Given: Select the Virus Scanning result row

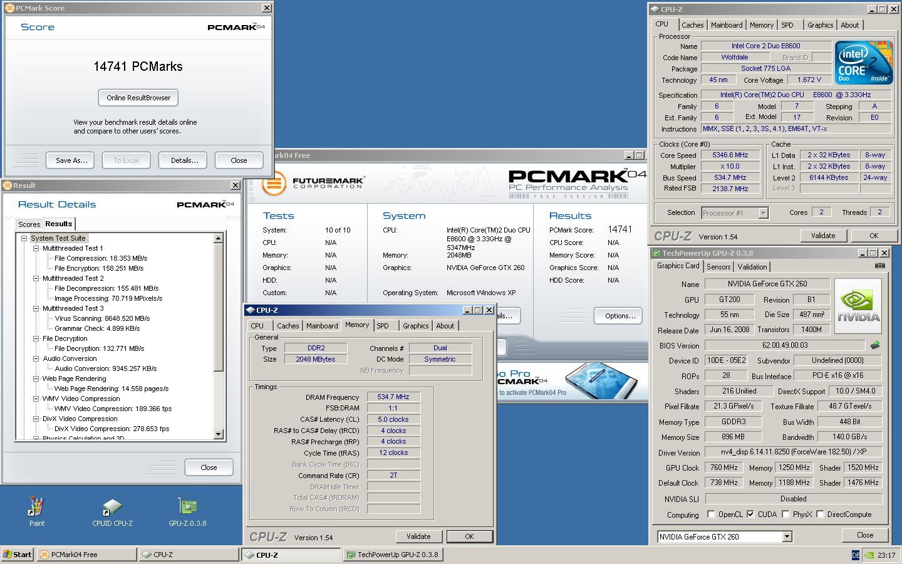Looking at the screenshot, I should [x=102, y=318].
